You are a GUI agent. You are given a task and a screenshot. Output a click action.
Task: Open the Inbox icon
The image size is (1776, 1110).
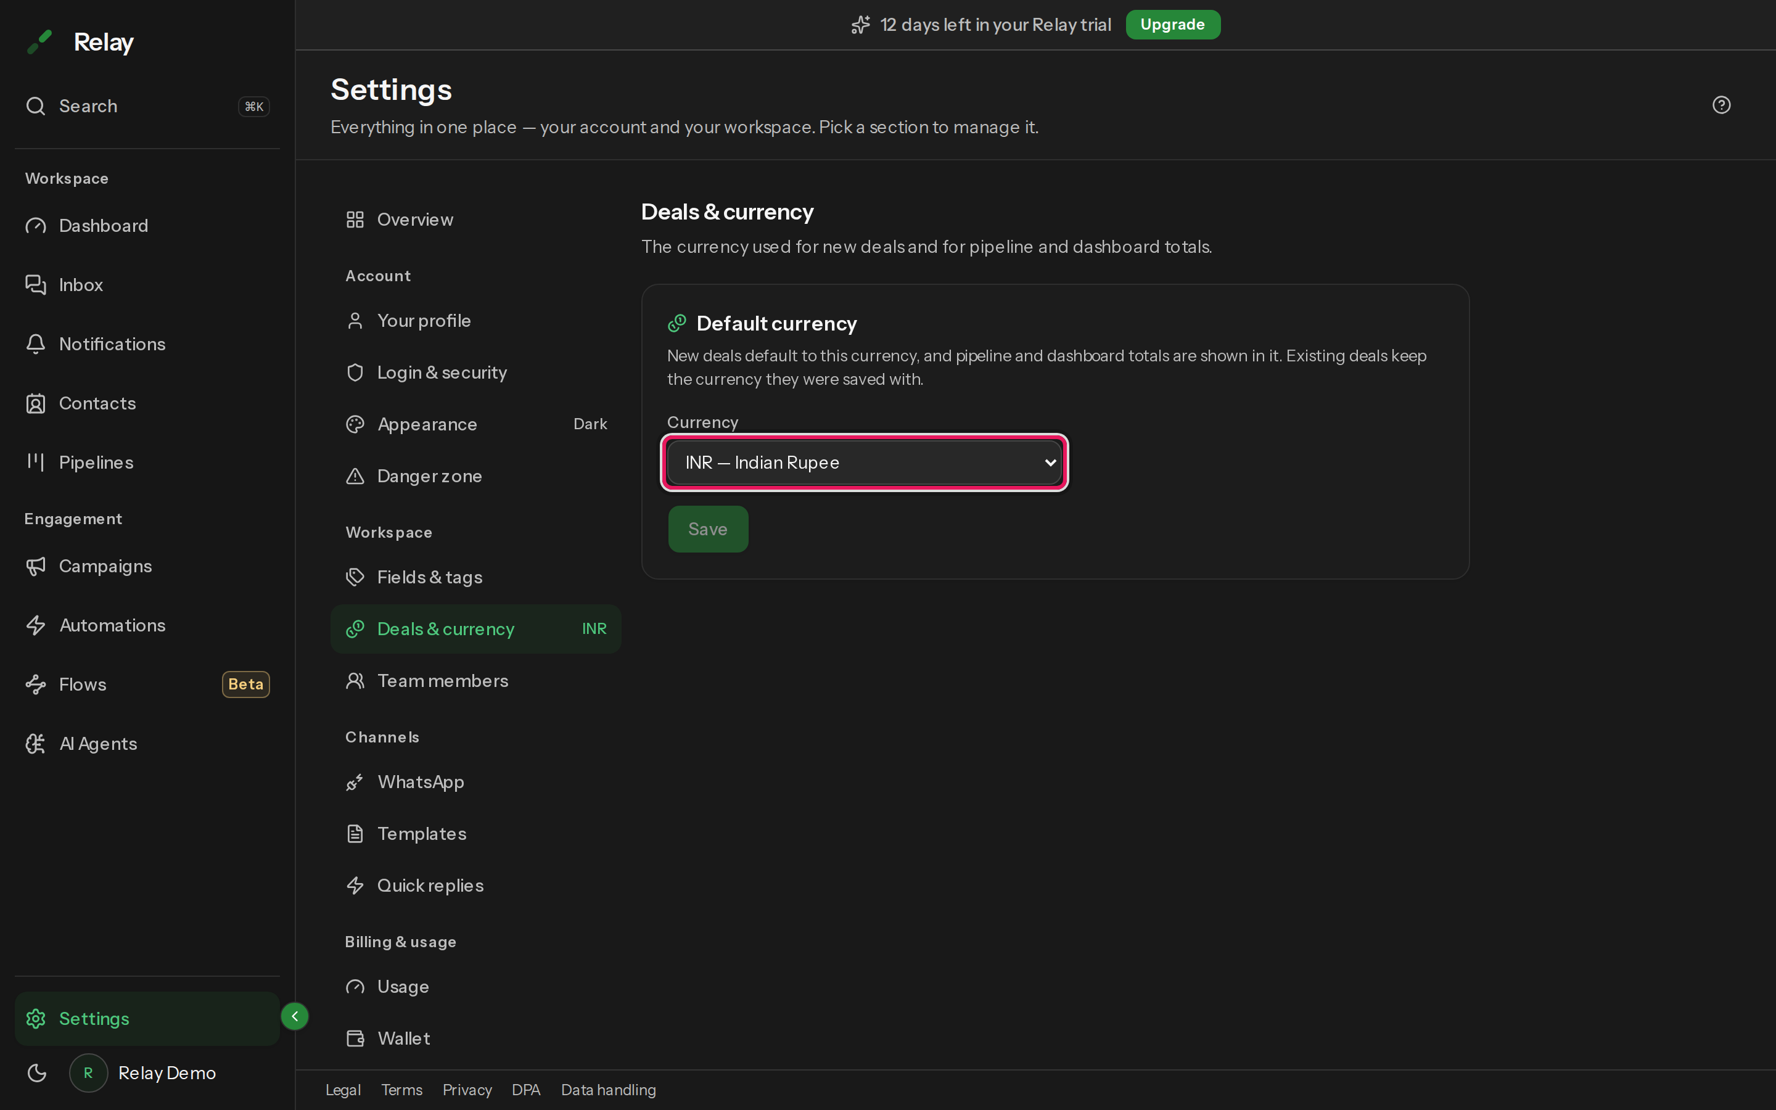tap(35, 284)
